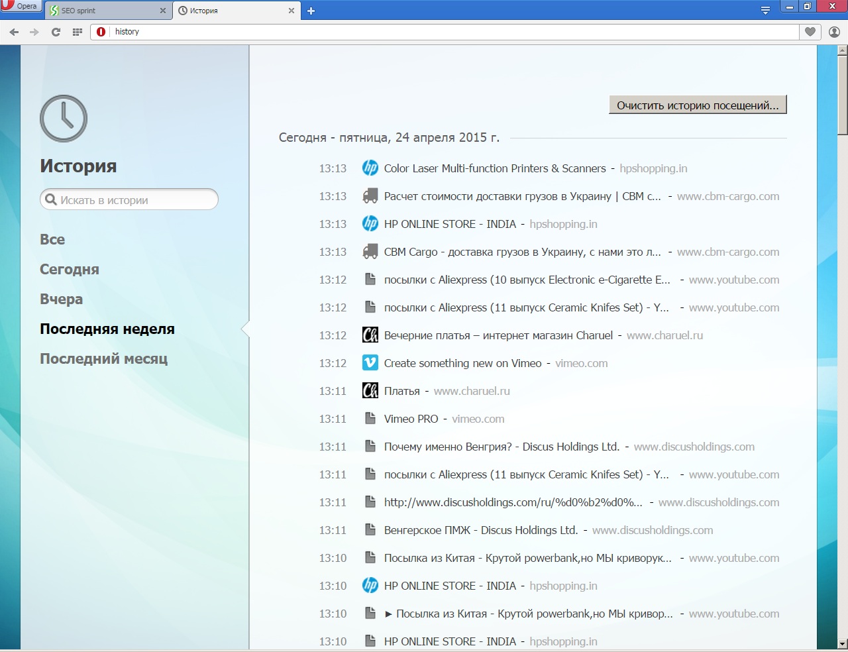Viewport: 848px width, 652px height.
Task: Open new tab with plus button
Action: tap(311, 11)
